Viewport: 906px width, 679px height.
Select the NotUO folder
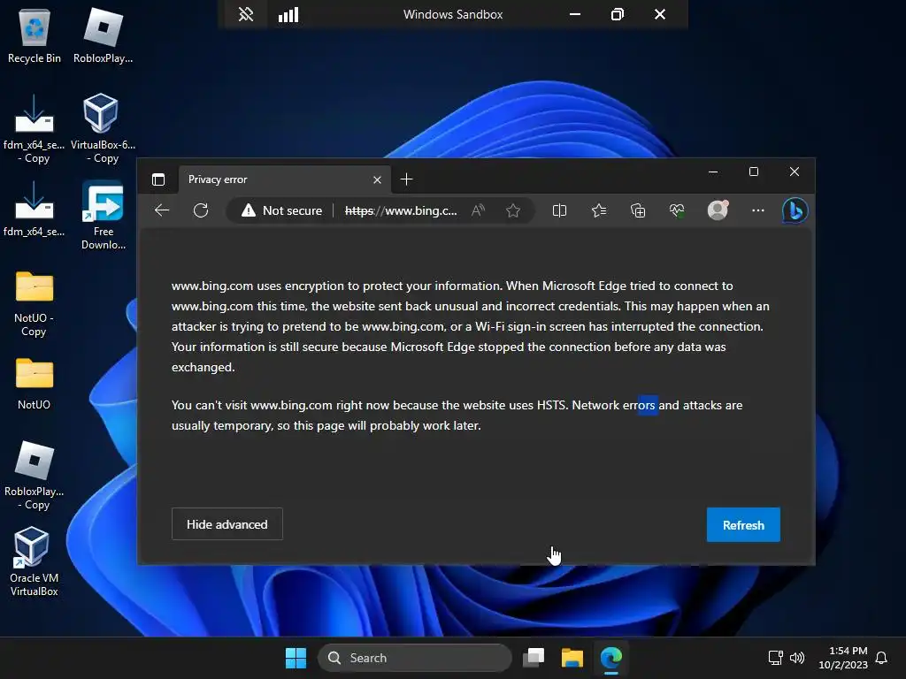click(x=35, y=384)
